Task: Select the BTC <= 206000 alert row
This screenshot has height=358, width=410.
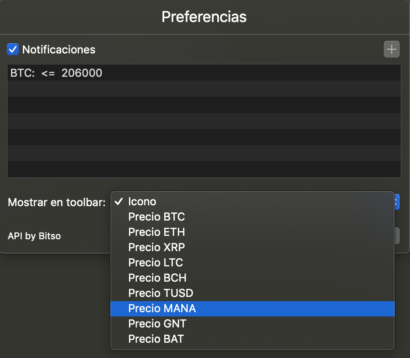Action: 204,73
